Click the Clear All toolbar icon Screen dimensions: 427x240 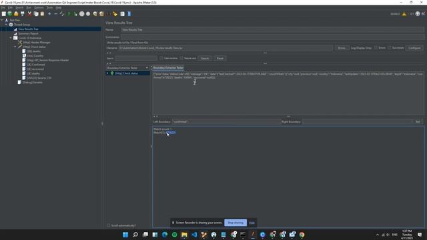101,14
